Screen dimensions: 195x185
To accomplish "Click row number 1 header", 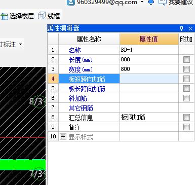I will (53, 50).
